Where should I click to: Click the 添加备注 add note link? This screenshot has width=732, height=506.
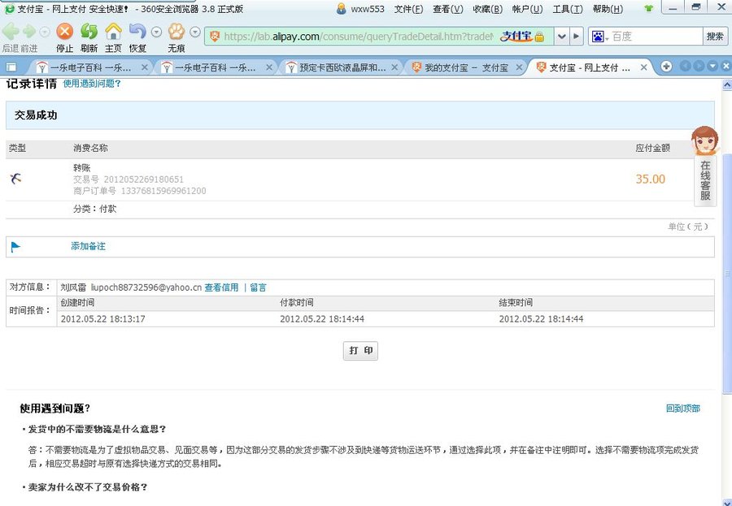point(88,246)
